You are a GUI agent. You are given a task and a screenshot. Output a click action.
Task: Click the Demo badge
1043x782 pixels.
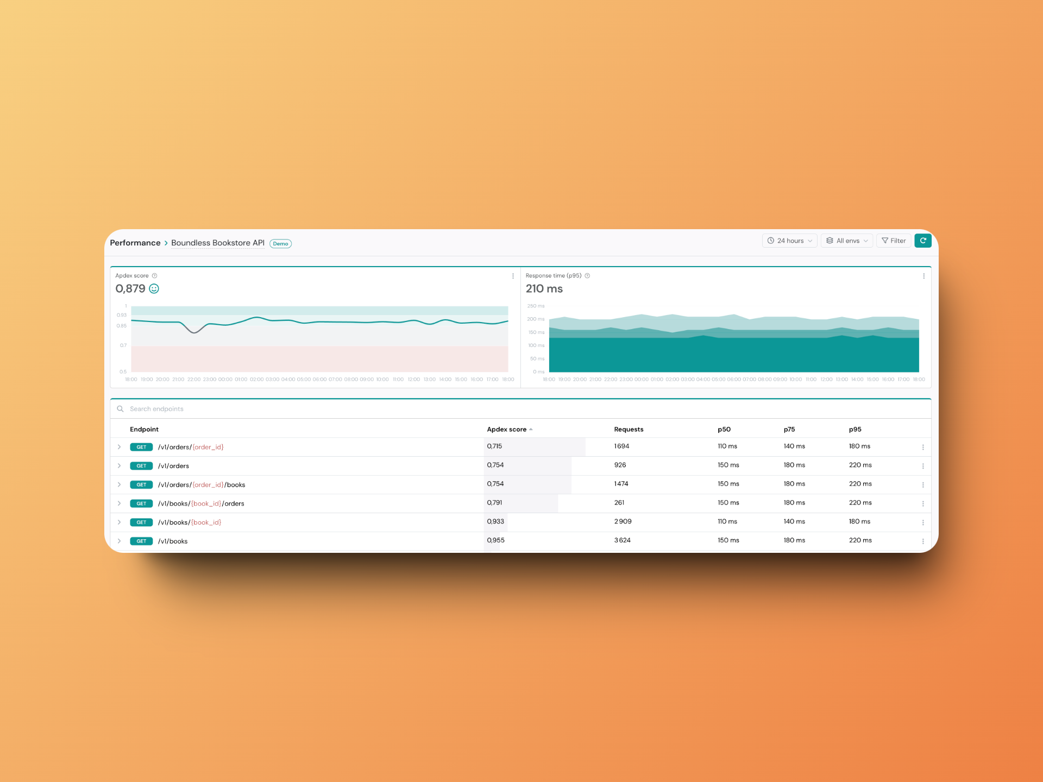(x=281, y=243)
